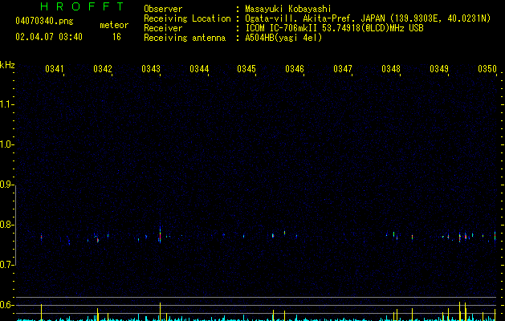Click the 0.8 kHz axis label

(6, 225)
